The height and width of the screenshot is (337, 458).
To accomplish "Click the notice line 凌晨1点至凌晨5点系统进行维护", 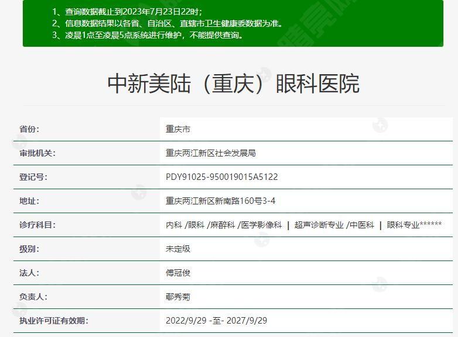I will click(x=148, y=35).
